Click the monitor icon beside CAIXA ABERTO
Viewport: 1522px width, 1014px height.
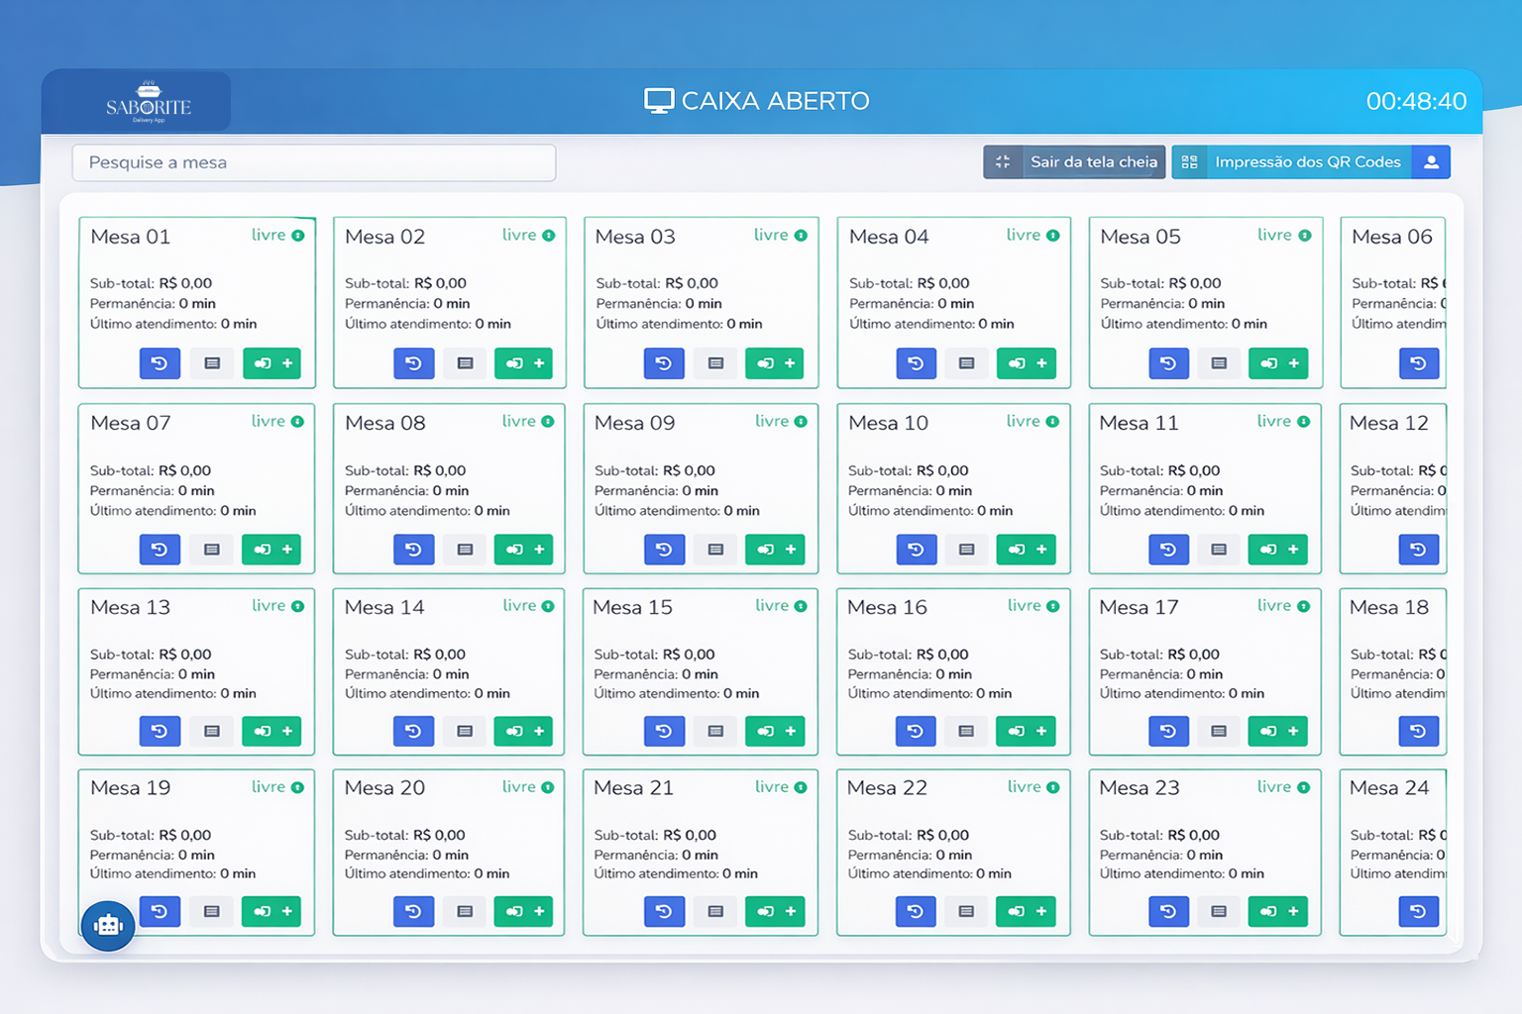659,101
